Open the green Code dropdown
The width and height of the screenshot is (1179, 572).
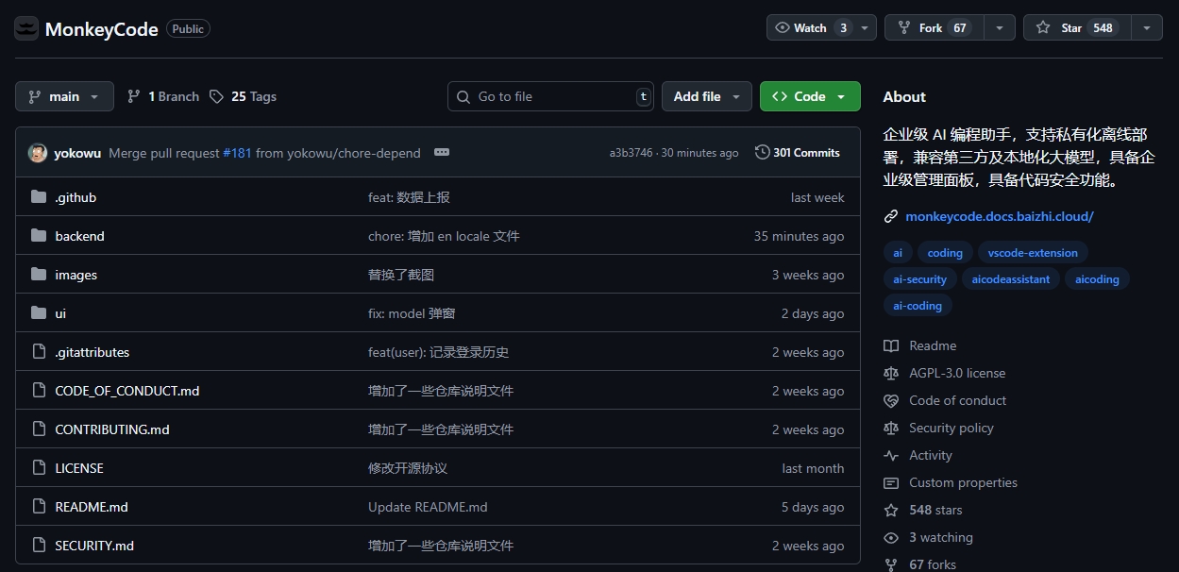[x=810, y=96]
